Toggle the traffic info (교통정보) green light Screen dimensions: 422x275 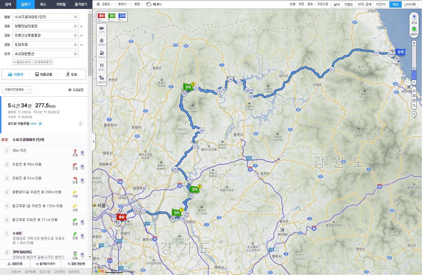pyautogui.click(x=414, y=29)
